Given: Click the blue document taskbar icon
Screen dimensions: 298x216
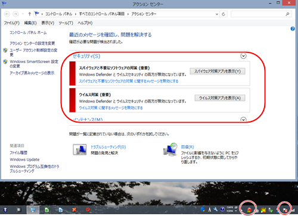Looking at the screenshot, I should tap(61, 209).
